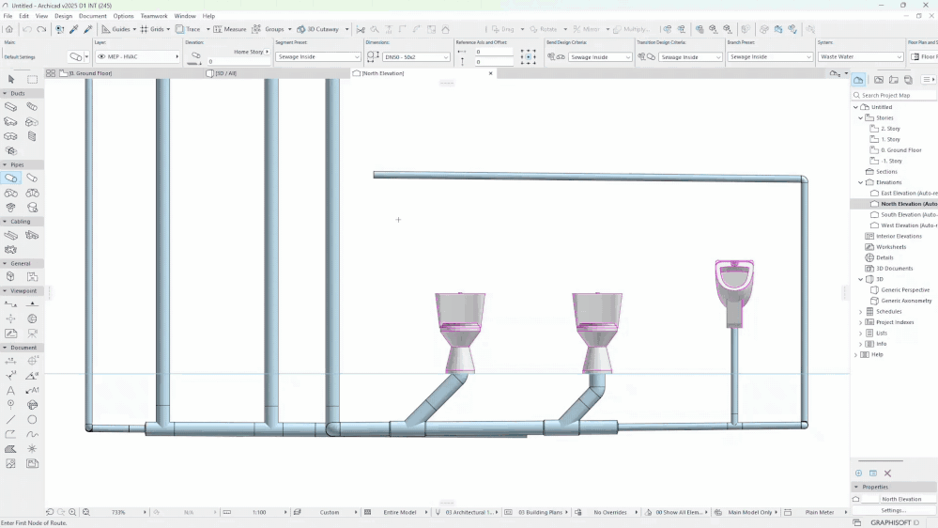The height and width of the screenshot is (528, 938).
Task: Click the Default Settings label
Action: tap(20, 57)
